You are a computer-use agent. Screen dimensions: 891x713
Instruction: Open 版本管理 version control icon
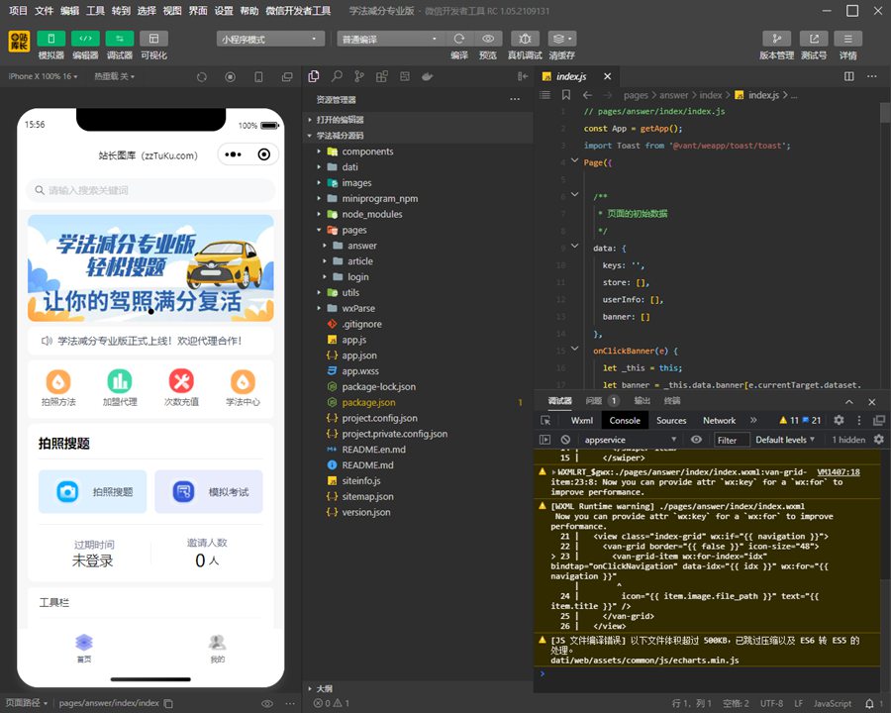point(776,39)
